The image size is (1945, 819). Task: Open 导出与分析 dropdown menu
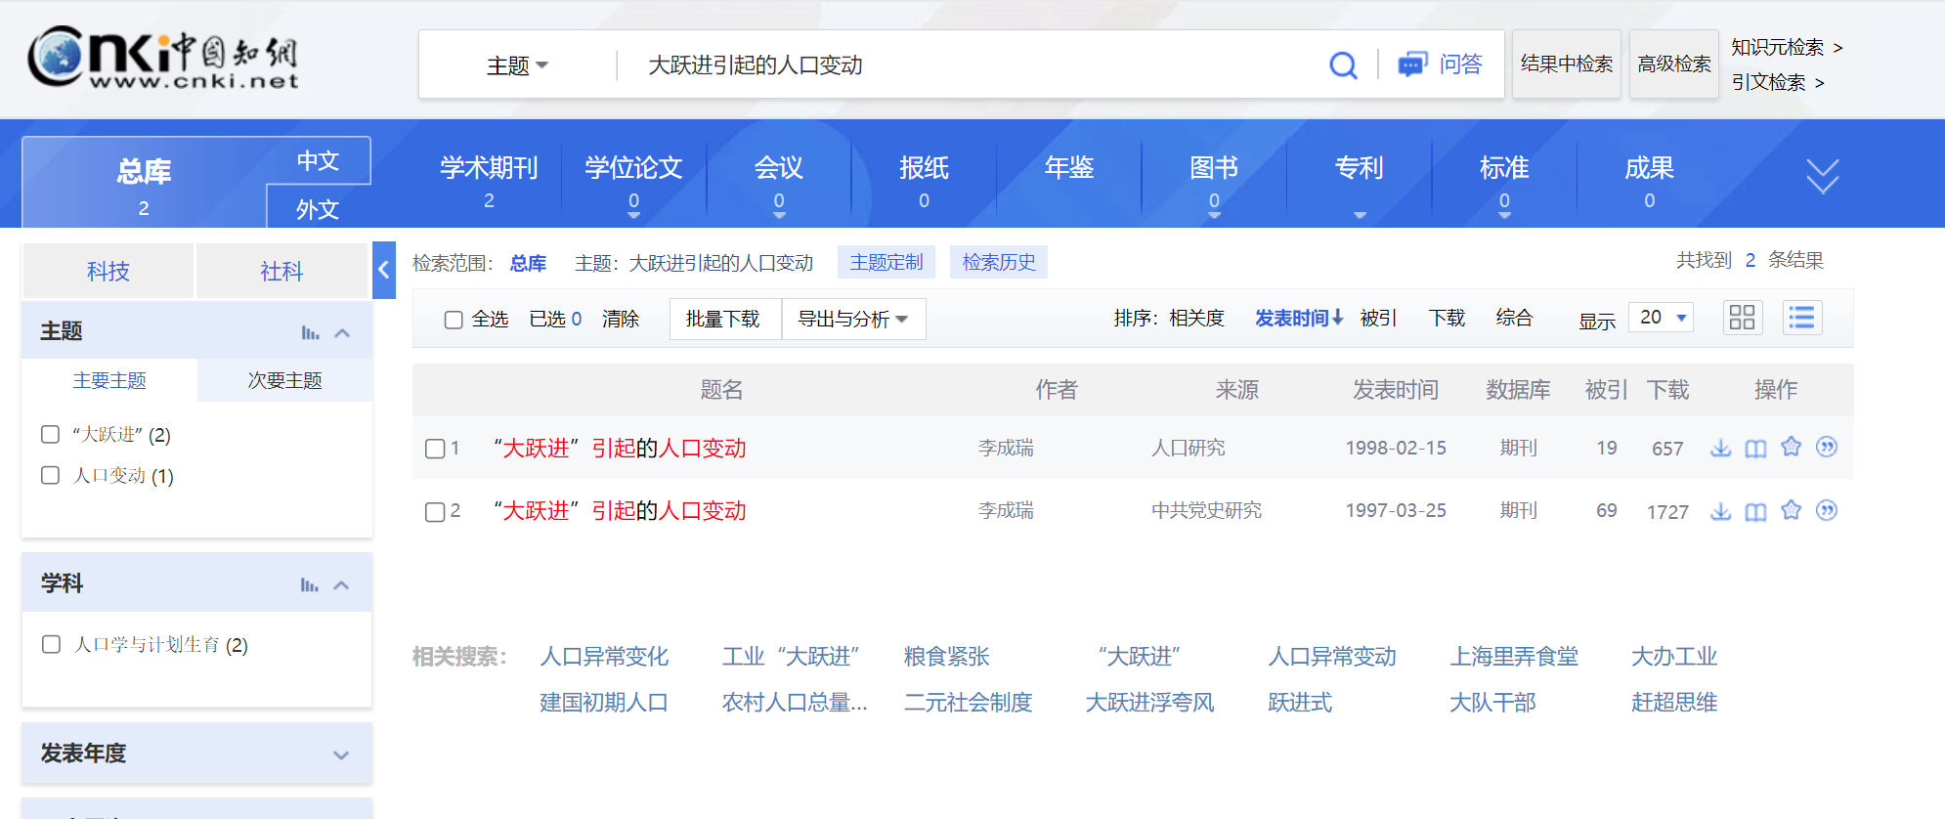click(853, 319)
